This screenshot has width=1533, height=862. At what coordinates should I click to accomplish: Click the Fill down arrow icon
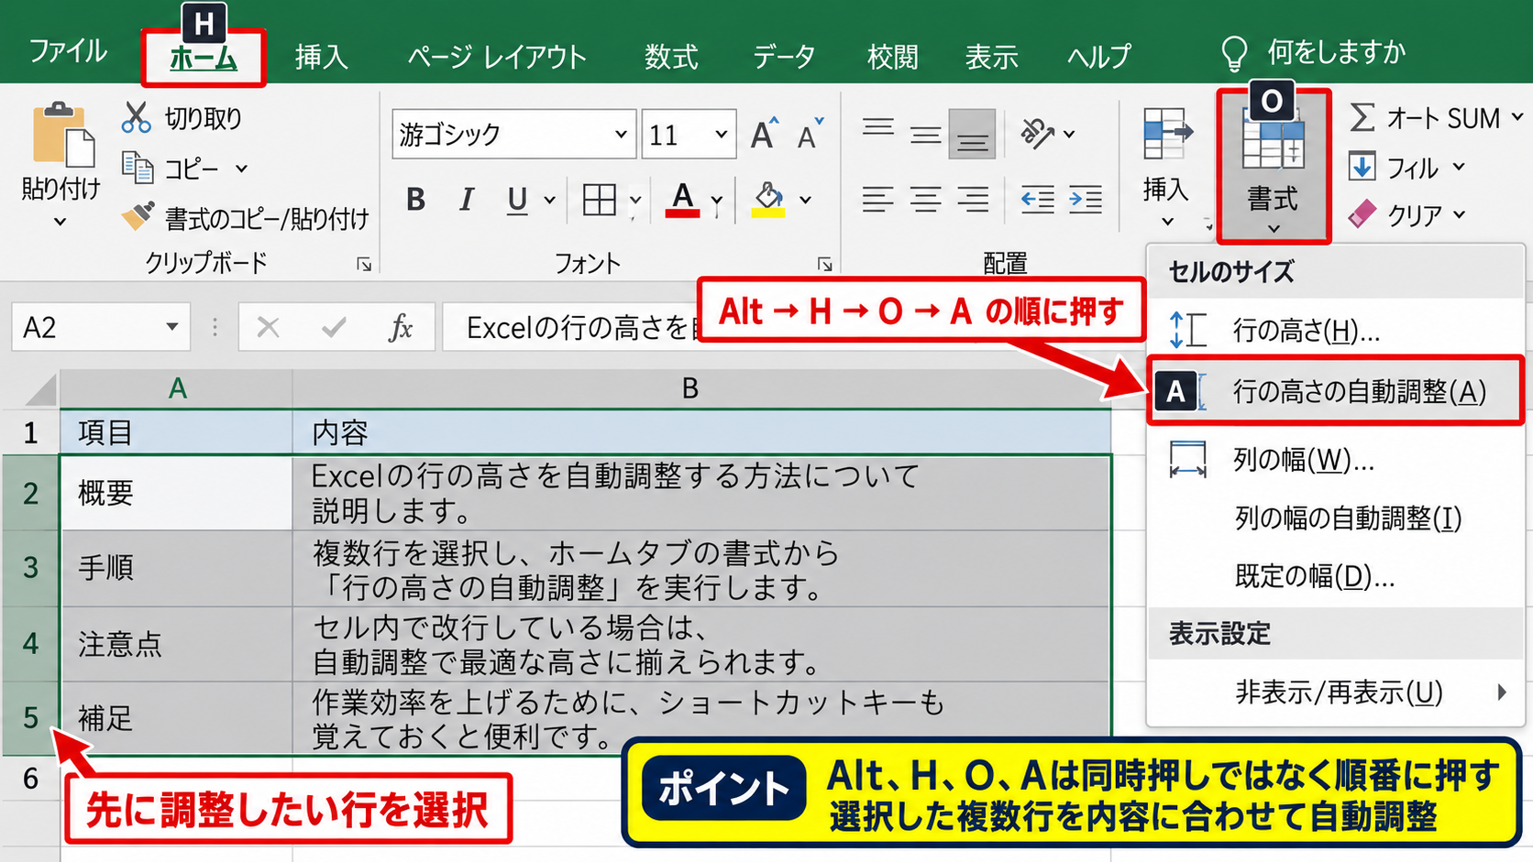[x=1362, y=167]
